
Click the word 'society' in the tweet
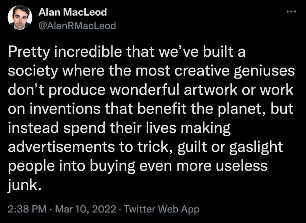click(33, 71)
